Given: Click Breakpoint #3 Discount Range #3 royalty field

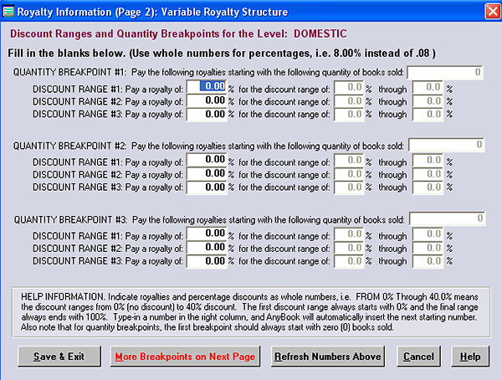Looking at the screenshot, I should pyautogui.click(x=206, y=261).
